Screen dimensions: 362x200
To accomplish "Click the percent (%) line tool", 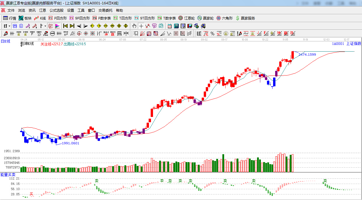I will (212, 34).
